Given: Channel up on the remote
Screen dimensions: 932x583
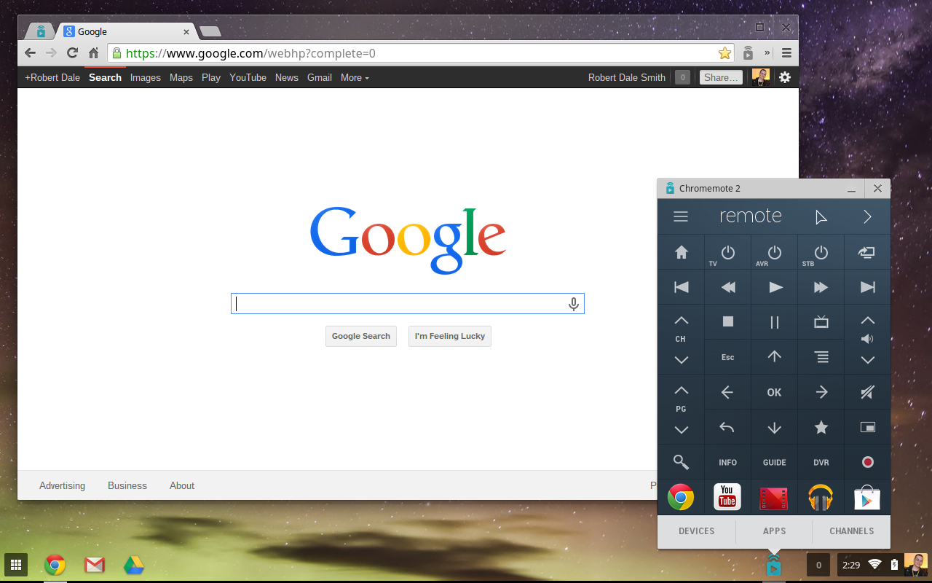Looking at the screenshot, I should coord(681,321).
